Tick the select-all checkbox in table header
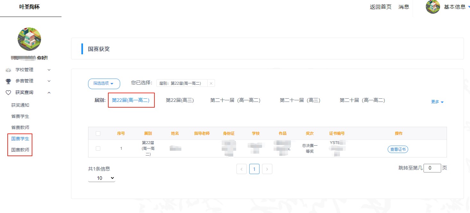 (x=98, y=133)
